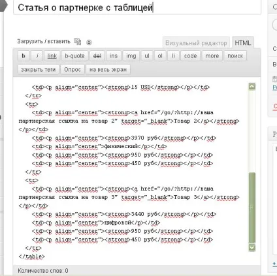Open fullscreen with на весь экран

click(108, 70)
